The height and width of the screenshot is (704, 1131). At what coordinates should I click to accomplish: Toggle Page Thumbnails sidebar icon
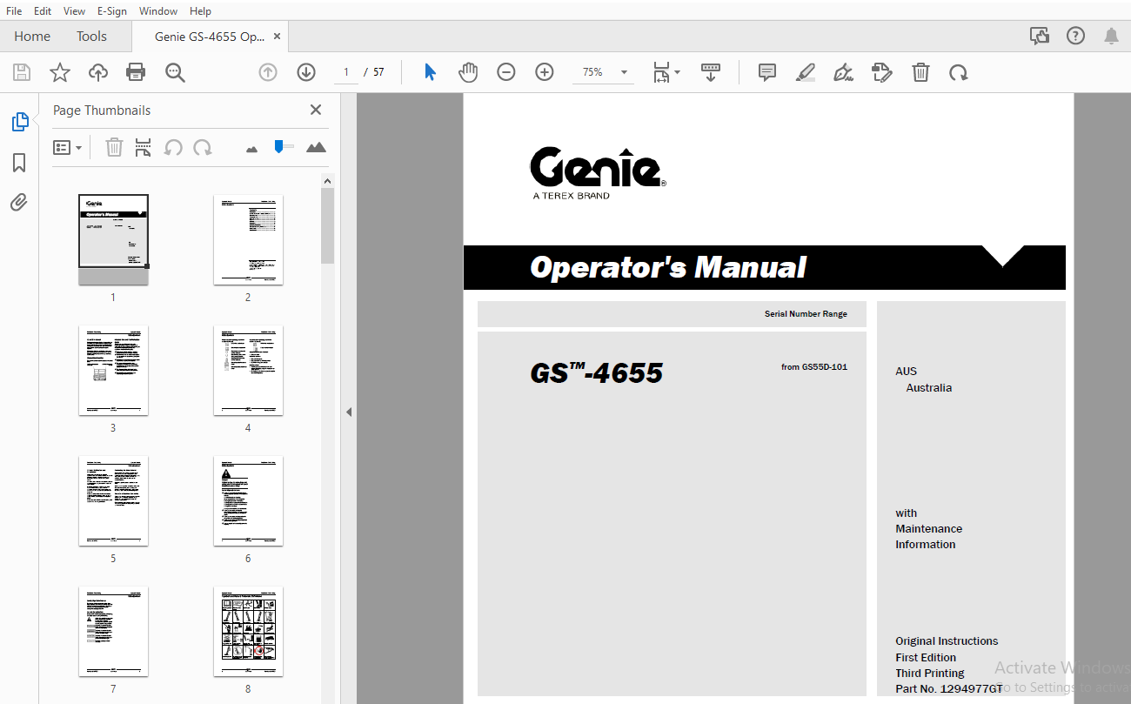point(19,122)
